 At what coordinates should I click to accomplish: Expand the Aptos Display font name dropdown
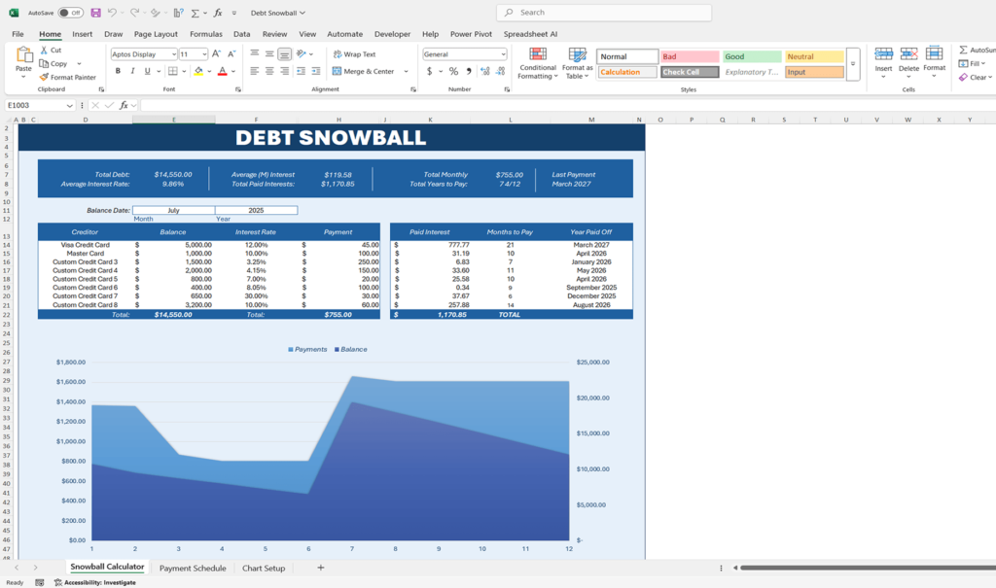(x=173, y=54)
